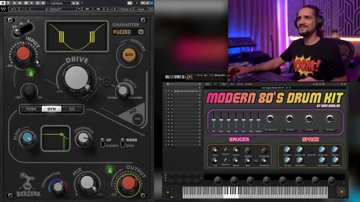Toggle the green LED under Input knob
Image resolution: width=360 pixels, height=202 pixels.
tap(31, 74)
